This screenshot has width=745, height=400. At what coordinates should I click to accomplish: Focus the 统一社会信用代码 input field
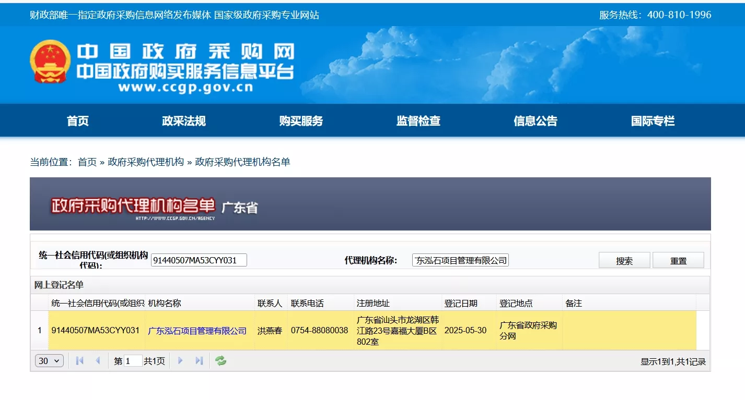click(199, 260)
